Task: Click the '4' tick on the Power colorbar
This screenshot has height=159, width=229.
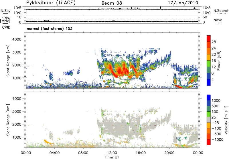Action: (213, 80)
